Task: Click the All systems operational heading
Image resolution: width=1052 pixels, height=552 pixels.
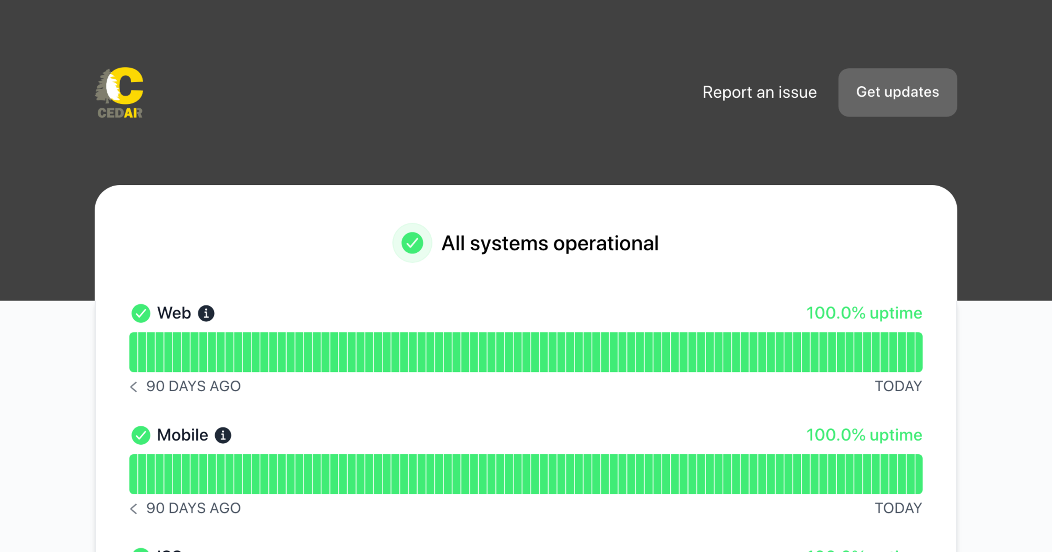Action: (550, 243)
